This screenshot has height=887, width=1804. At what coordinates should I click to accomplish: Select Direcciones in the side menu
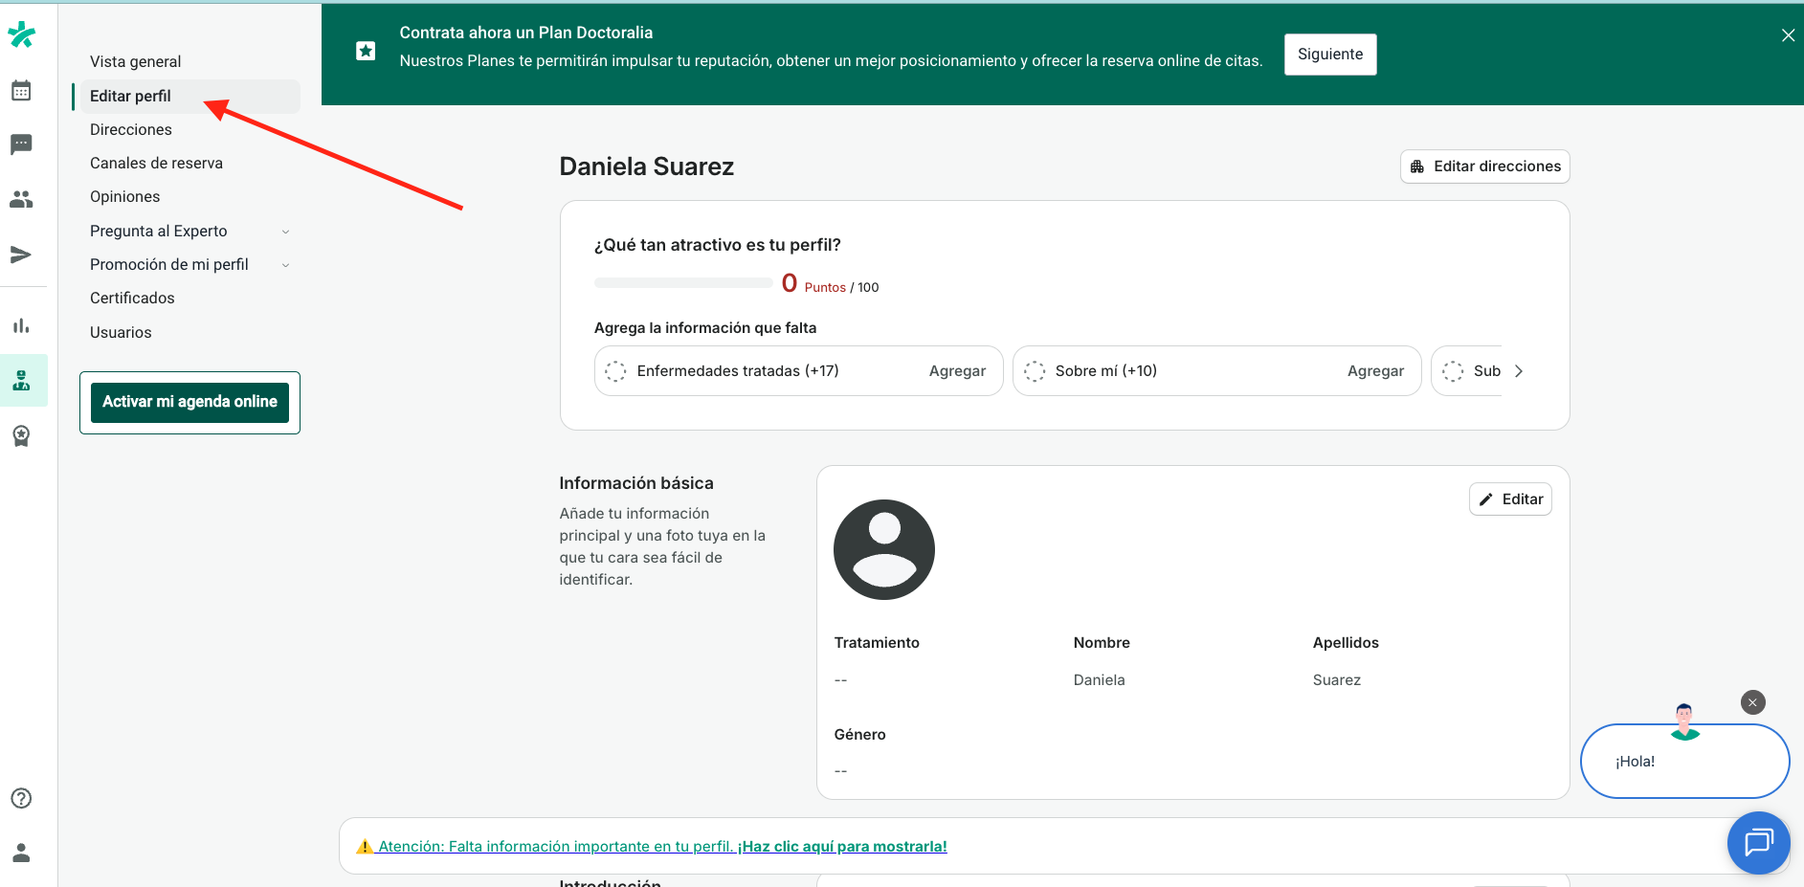131,130
